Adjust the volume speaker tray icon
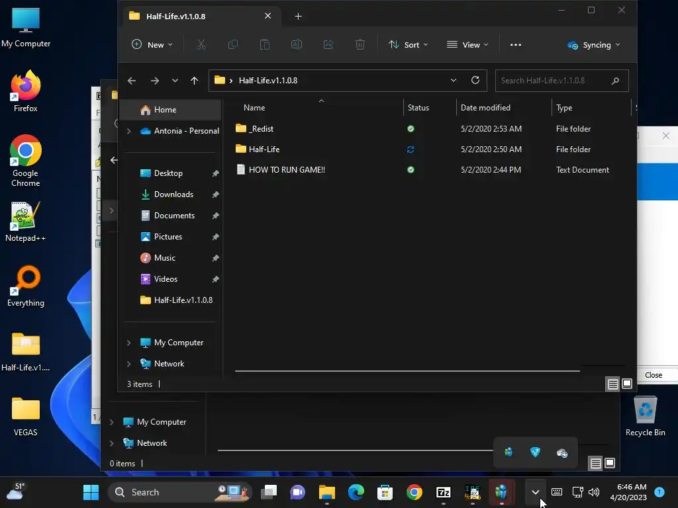 (x=594, y=492)
